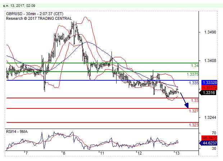Click the red 1.327 support label
Screen dimensions: 223x161
(194, 111)
